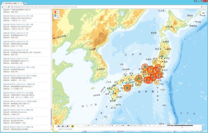Bookmark this page with the star icon
208x133 pixels.
pyautogui.click(x=202, y=7)
